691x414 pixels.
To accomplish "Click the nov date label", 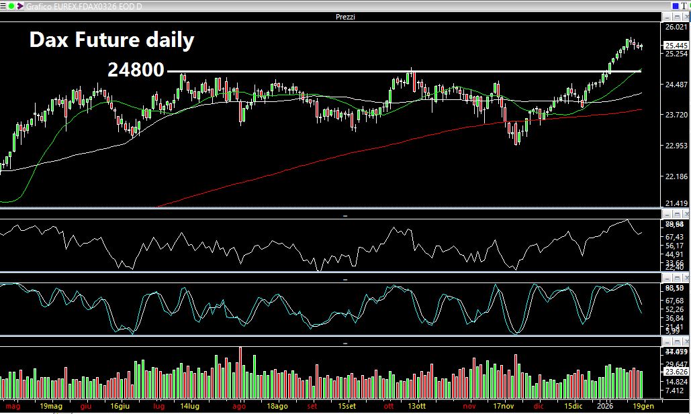I will point(469,406).
